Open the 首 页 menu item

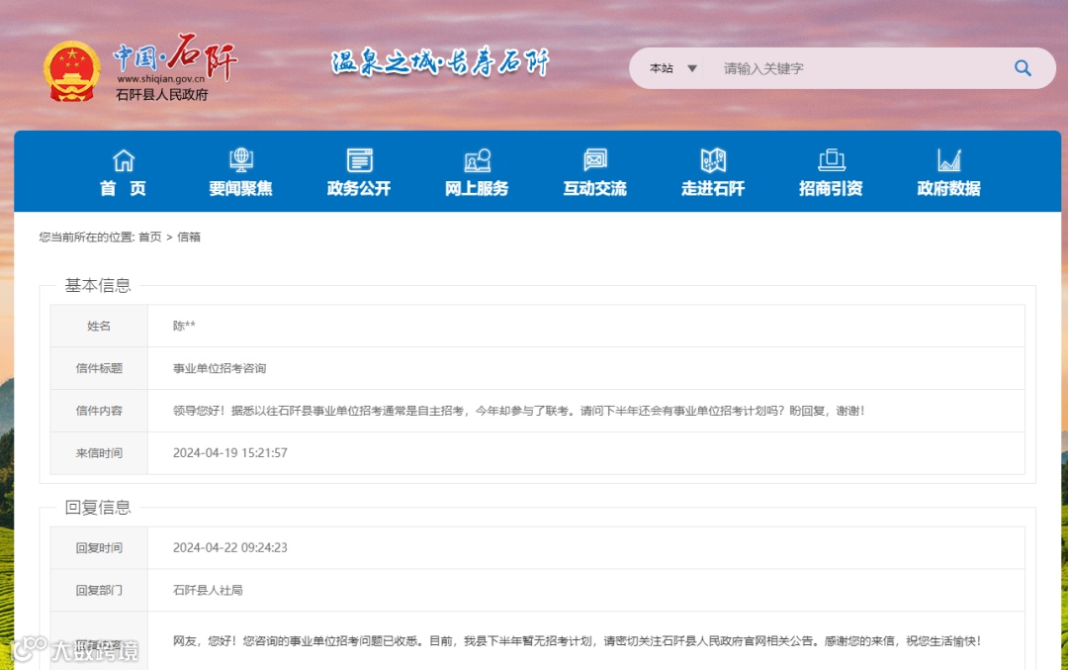124,189
